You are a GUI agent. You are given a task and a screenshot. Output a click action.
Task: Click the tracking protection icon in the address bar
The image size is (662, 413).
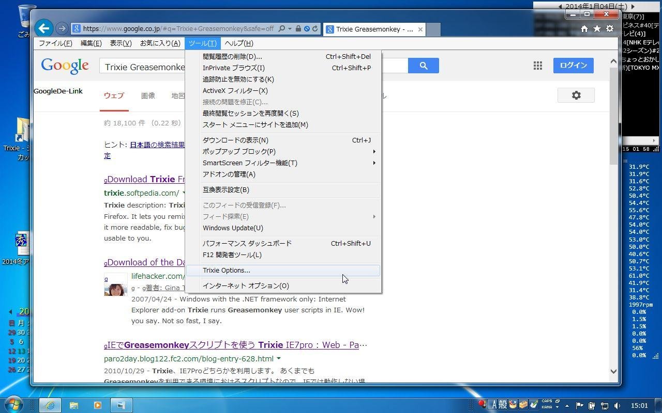coord(306,28)
